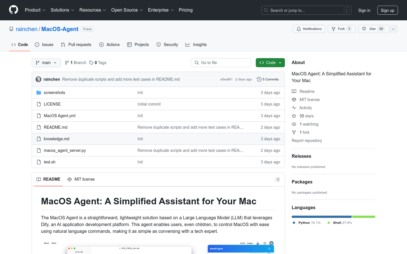
Task: Click the eye icon next to 1 watching
Action: 294,124
